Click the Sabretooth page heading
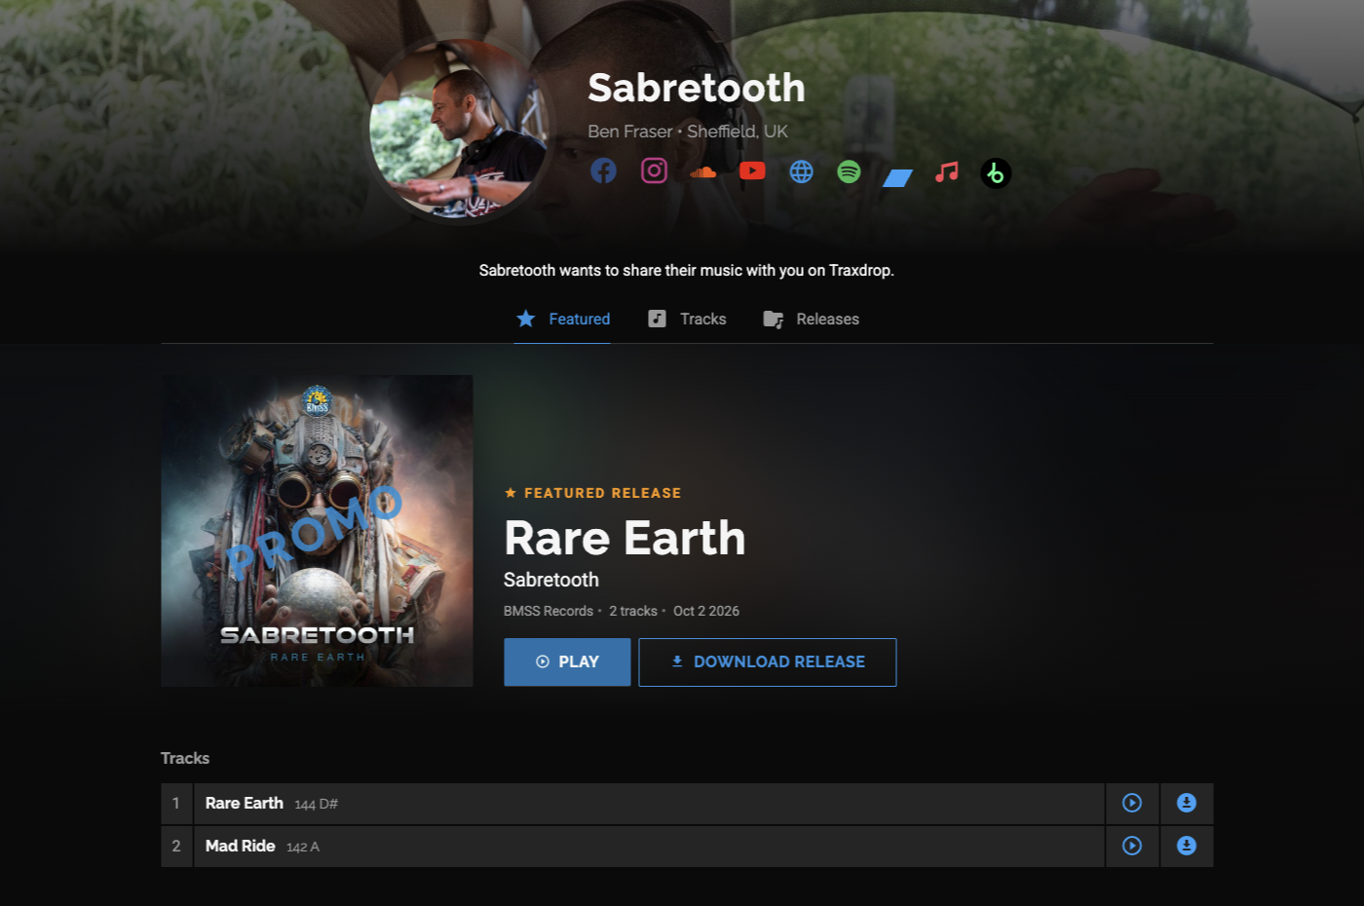Screen dimensions: 1364x906 [697, 88]
